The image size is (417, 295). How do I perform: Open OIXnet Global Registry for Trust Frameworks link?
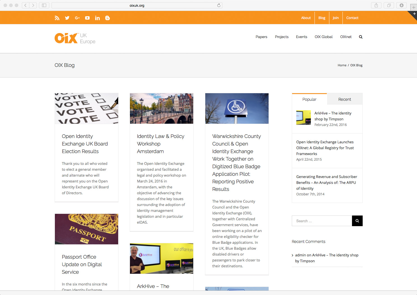(325, 148)
